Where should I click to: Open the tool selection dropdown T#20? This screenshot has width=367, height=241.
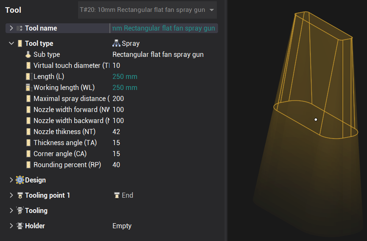(147, 10)
